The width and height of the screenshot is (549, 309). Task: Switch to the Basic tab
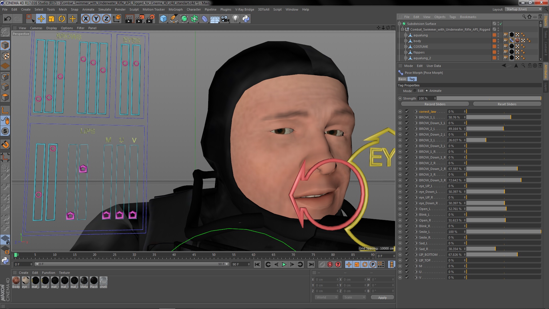pos(402,79)
